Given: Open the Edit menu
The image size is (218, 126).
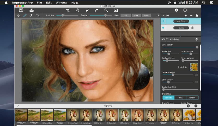Looking at the screenshot, I should coord(49,3).
